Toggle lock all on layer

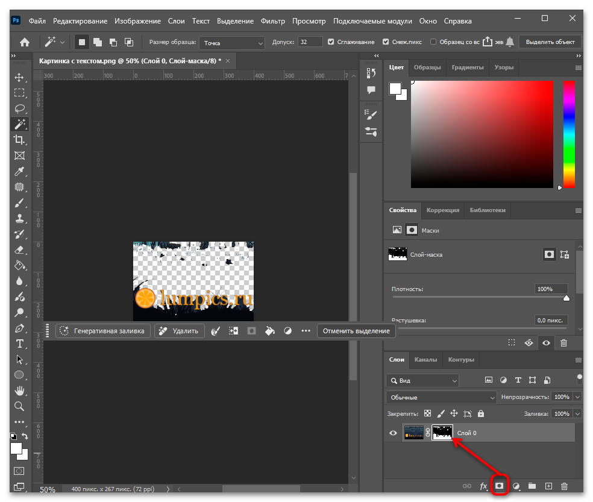point(481,413)
